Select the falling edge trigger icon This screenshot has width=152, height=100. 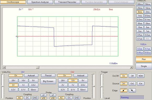pos(132,90)
